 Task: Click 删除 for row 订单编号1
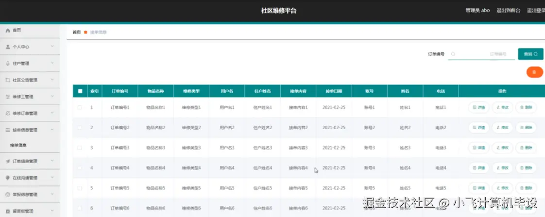526,108
